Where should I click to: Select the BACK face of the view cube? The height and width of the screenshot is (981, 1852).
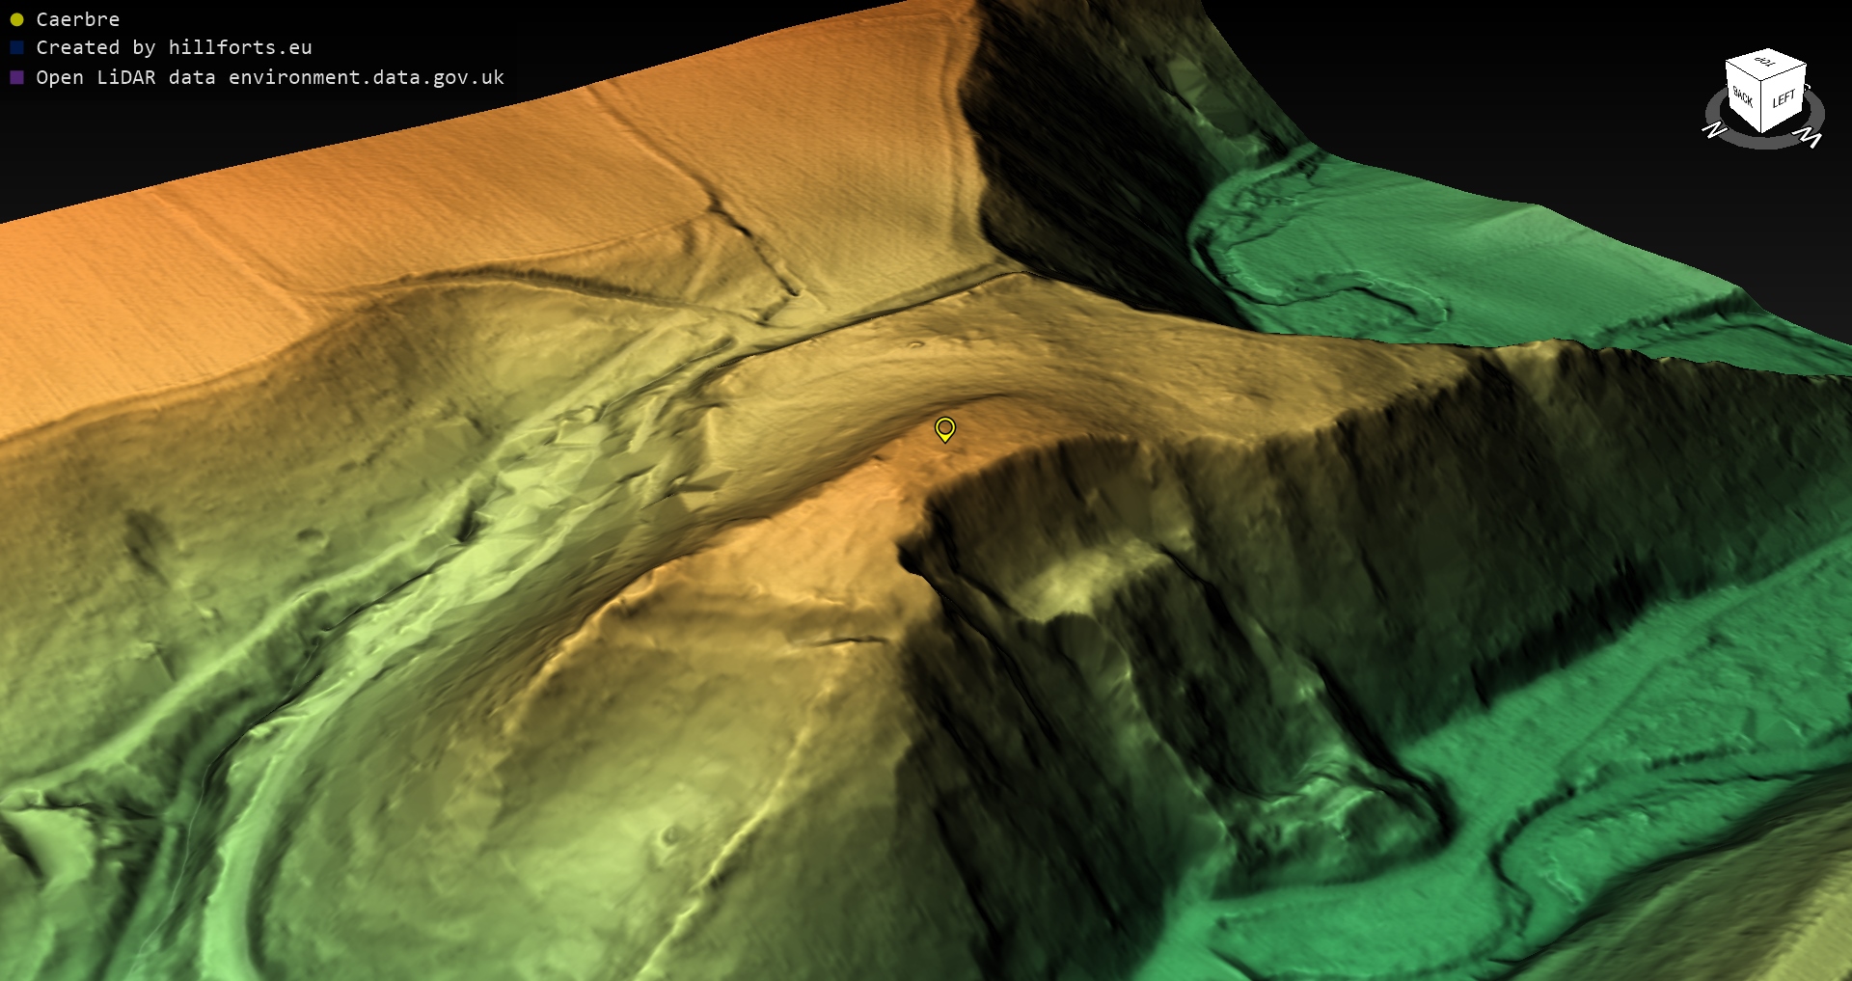tap(1743, 96)
